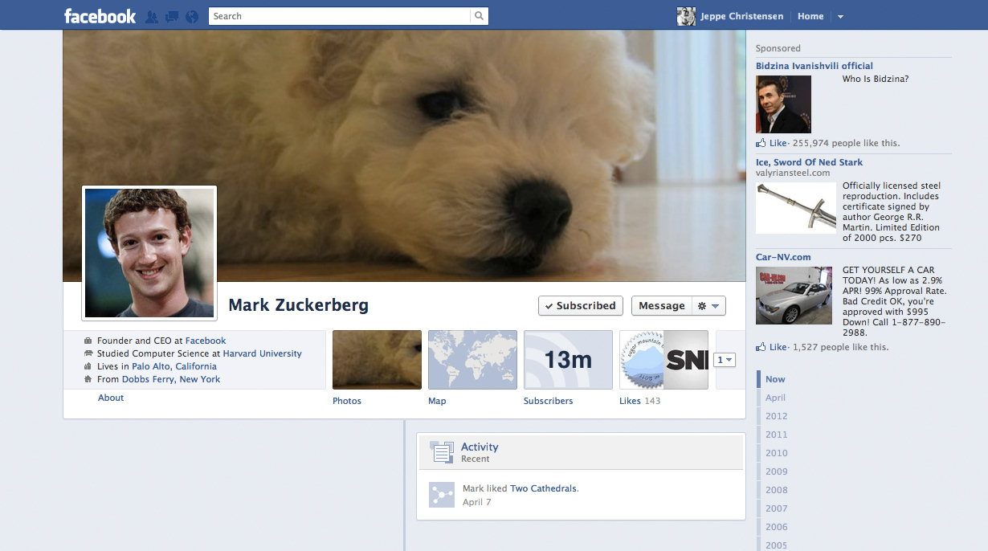This screenshot has width=988, height=551.
Task: Click the briefcase icon beside Founder and CEO
Action: point(88,341)
